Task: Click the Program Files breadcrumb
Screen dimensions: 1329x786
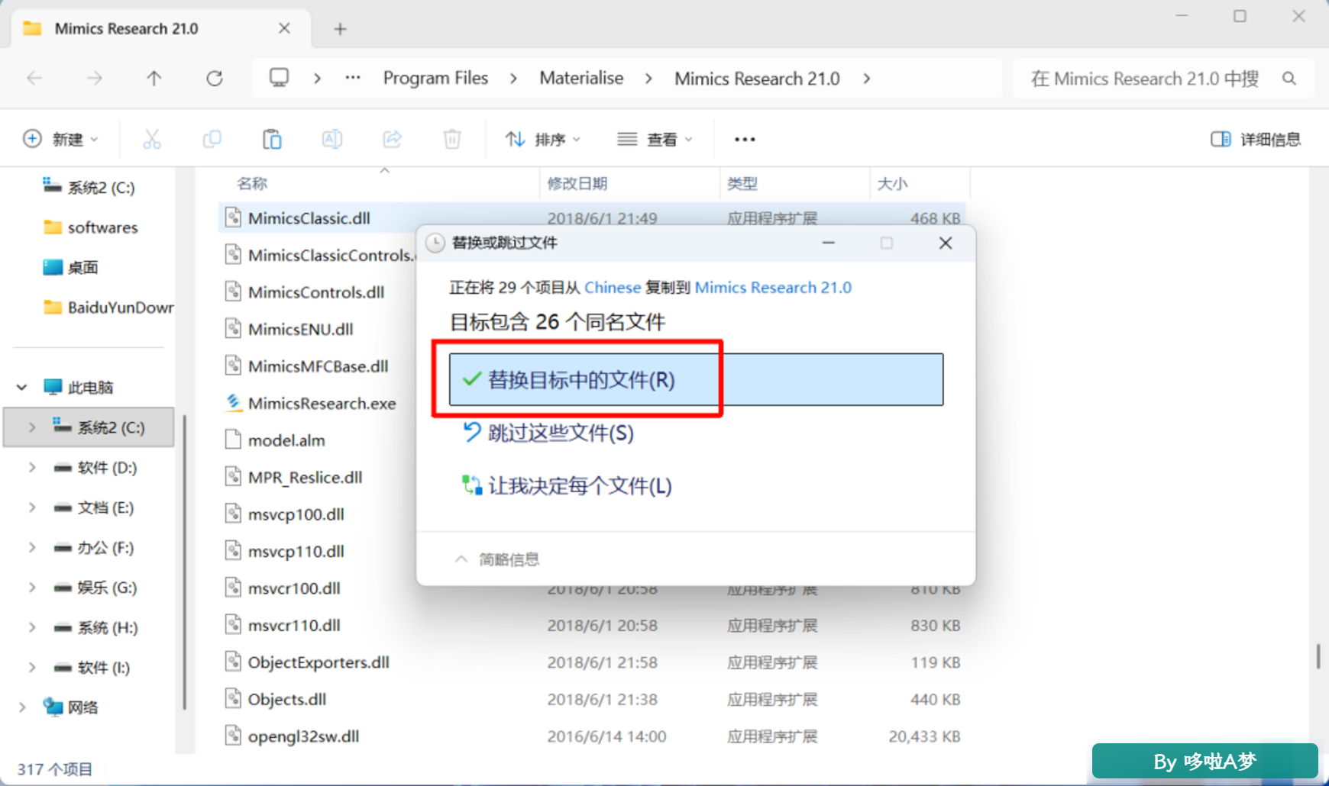Action: (x=435, y=78)
